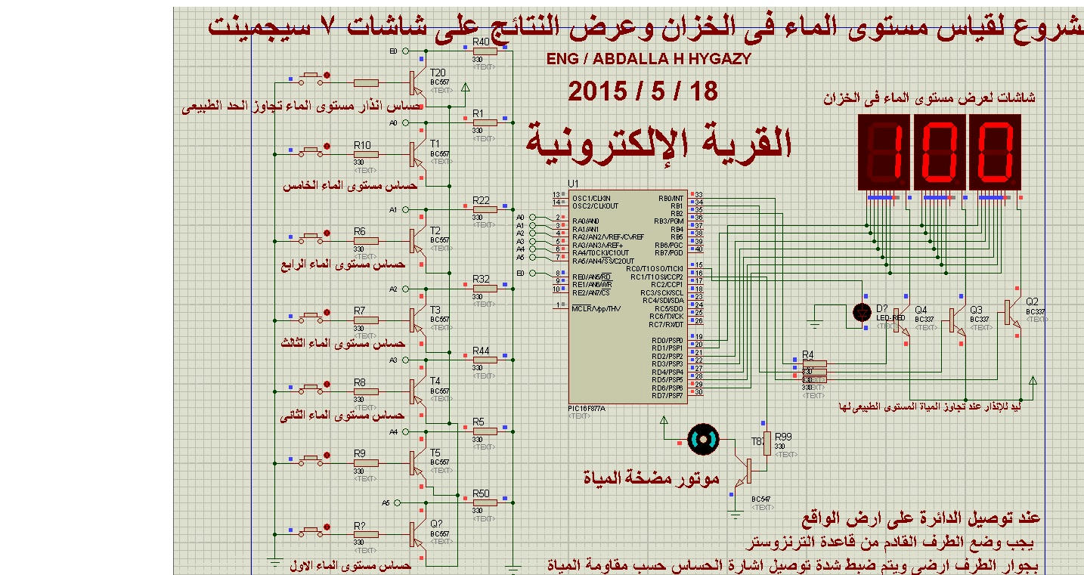This screenshot has height=575, width=1084.
Task: Select transistor T5 BC557
Action: [x=417, y=462]
